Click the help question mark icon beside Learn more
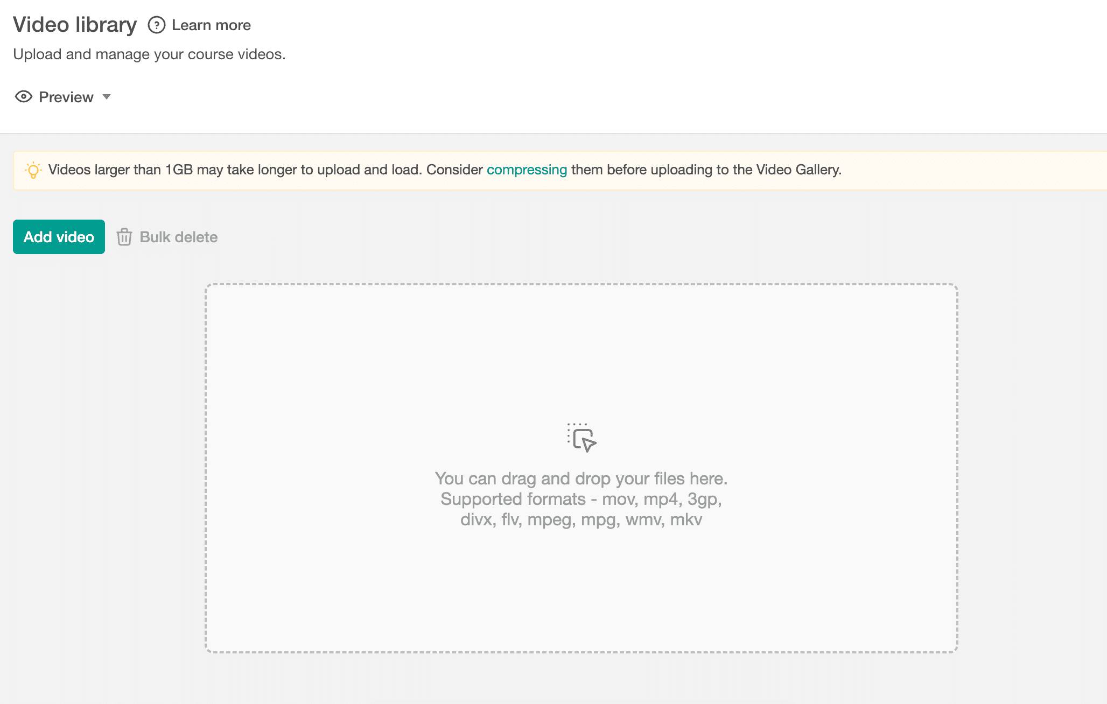The height and width of the screenshot is (704, 1107). [x=156, y=25]
